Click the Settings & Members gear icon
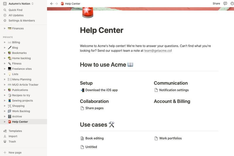The height and width of the screenshot is (156, 234). click(5, 20)
